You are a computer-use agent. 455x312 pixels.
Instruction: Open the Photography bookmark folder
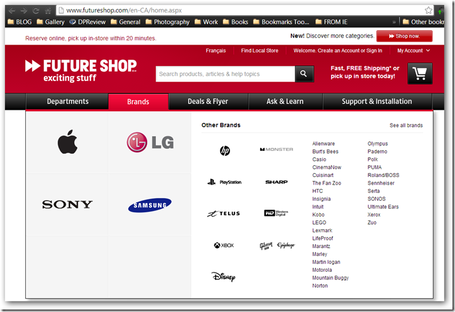167,22
